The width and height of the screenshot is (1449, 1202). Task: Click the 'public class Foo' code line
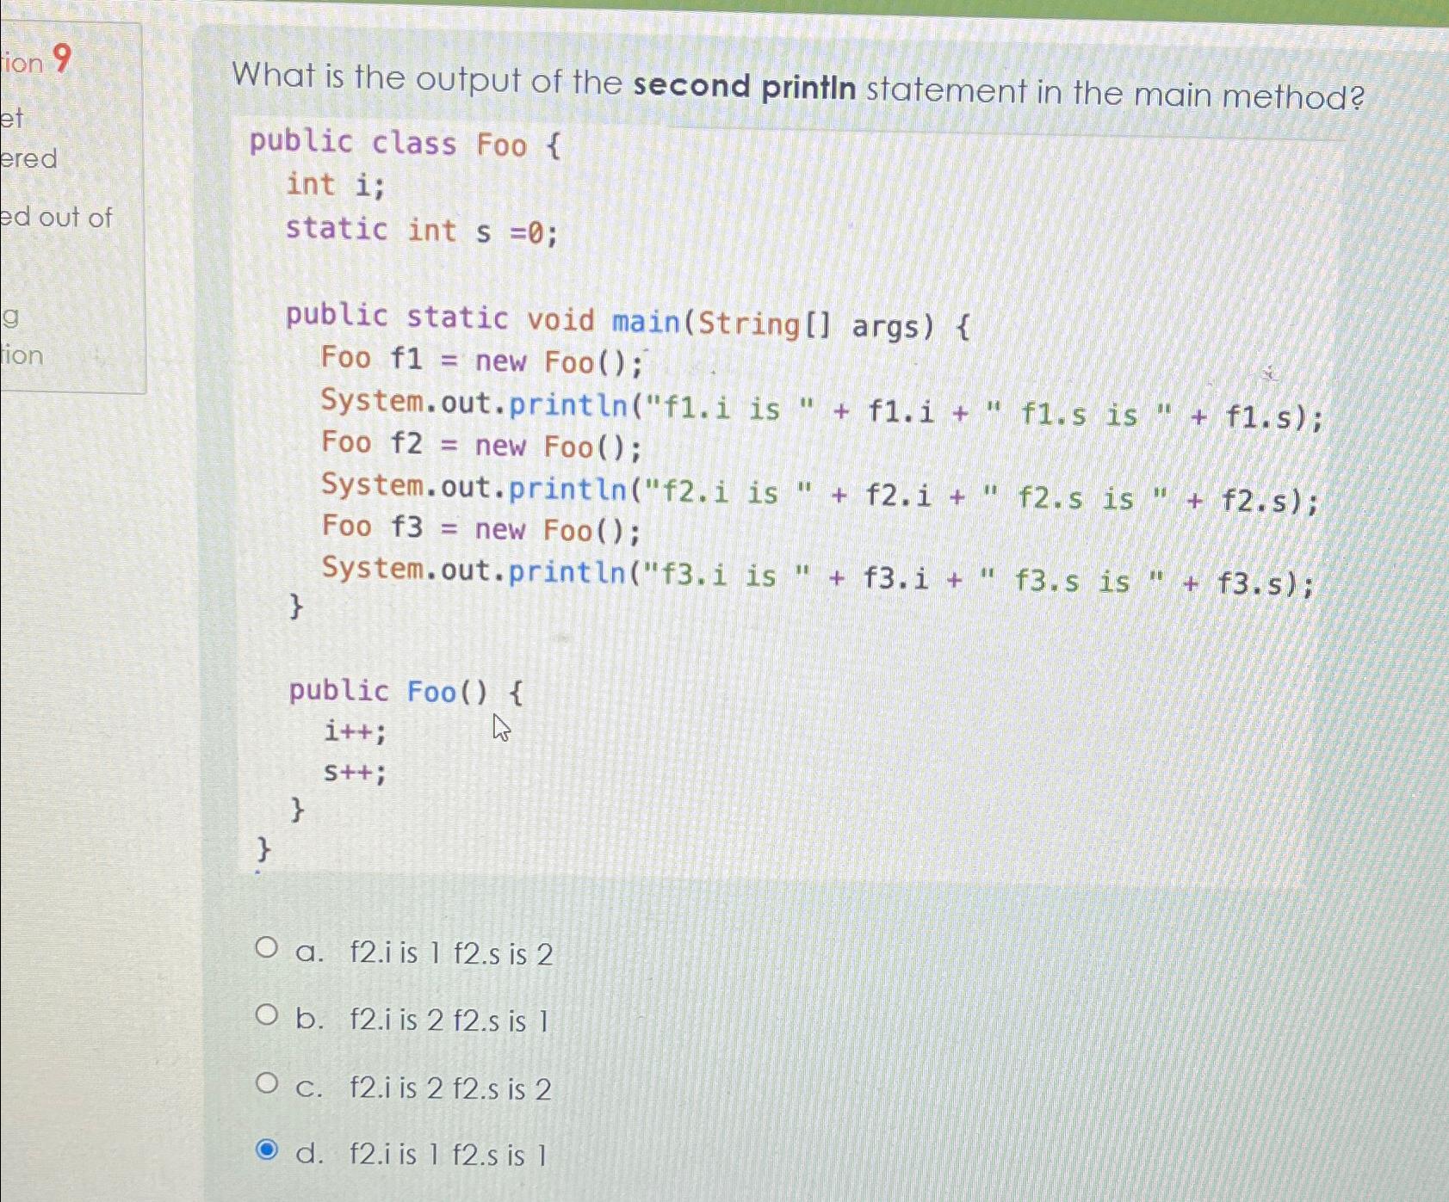[401, 145]
